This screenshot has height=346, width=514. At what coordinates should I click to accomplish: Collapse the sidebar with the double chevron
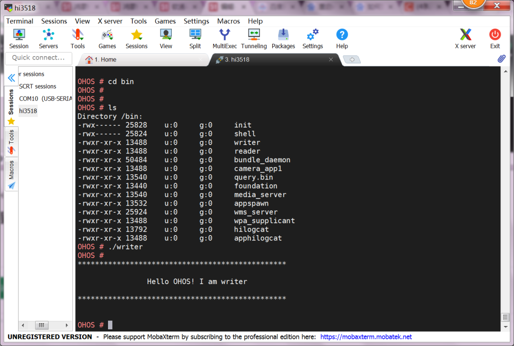coord(11,78)
